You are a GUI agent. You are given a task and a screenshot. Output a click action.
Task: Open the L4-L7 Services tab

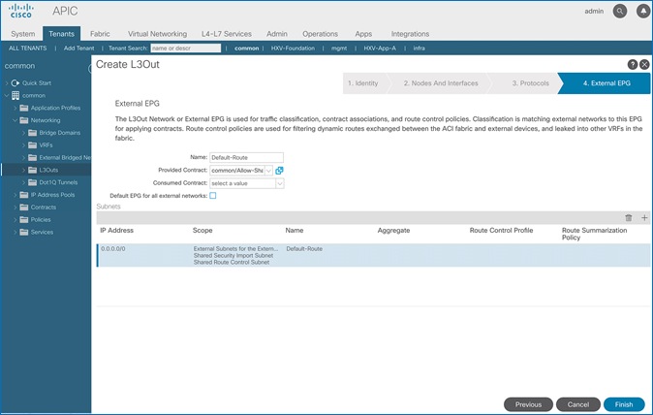click(x=227, y=34)
